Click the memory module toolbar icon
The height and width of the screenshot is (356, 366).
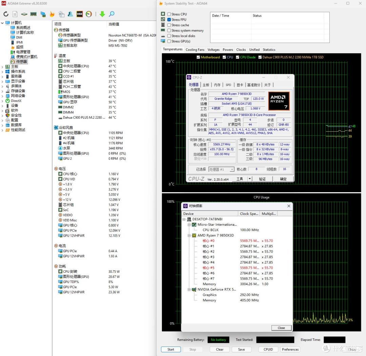[x=33, y=14]
